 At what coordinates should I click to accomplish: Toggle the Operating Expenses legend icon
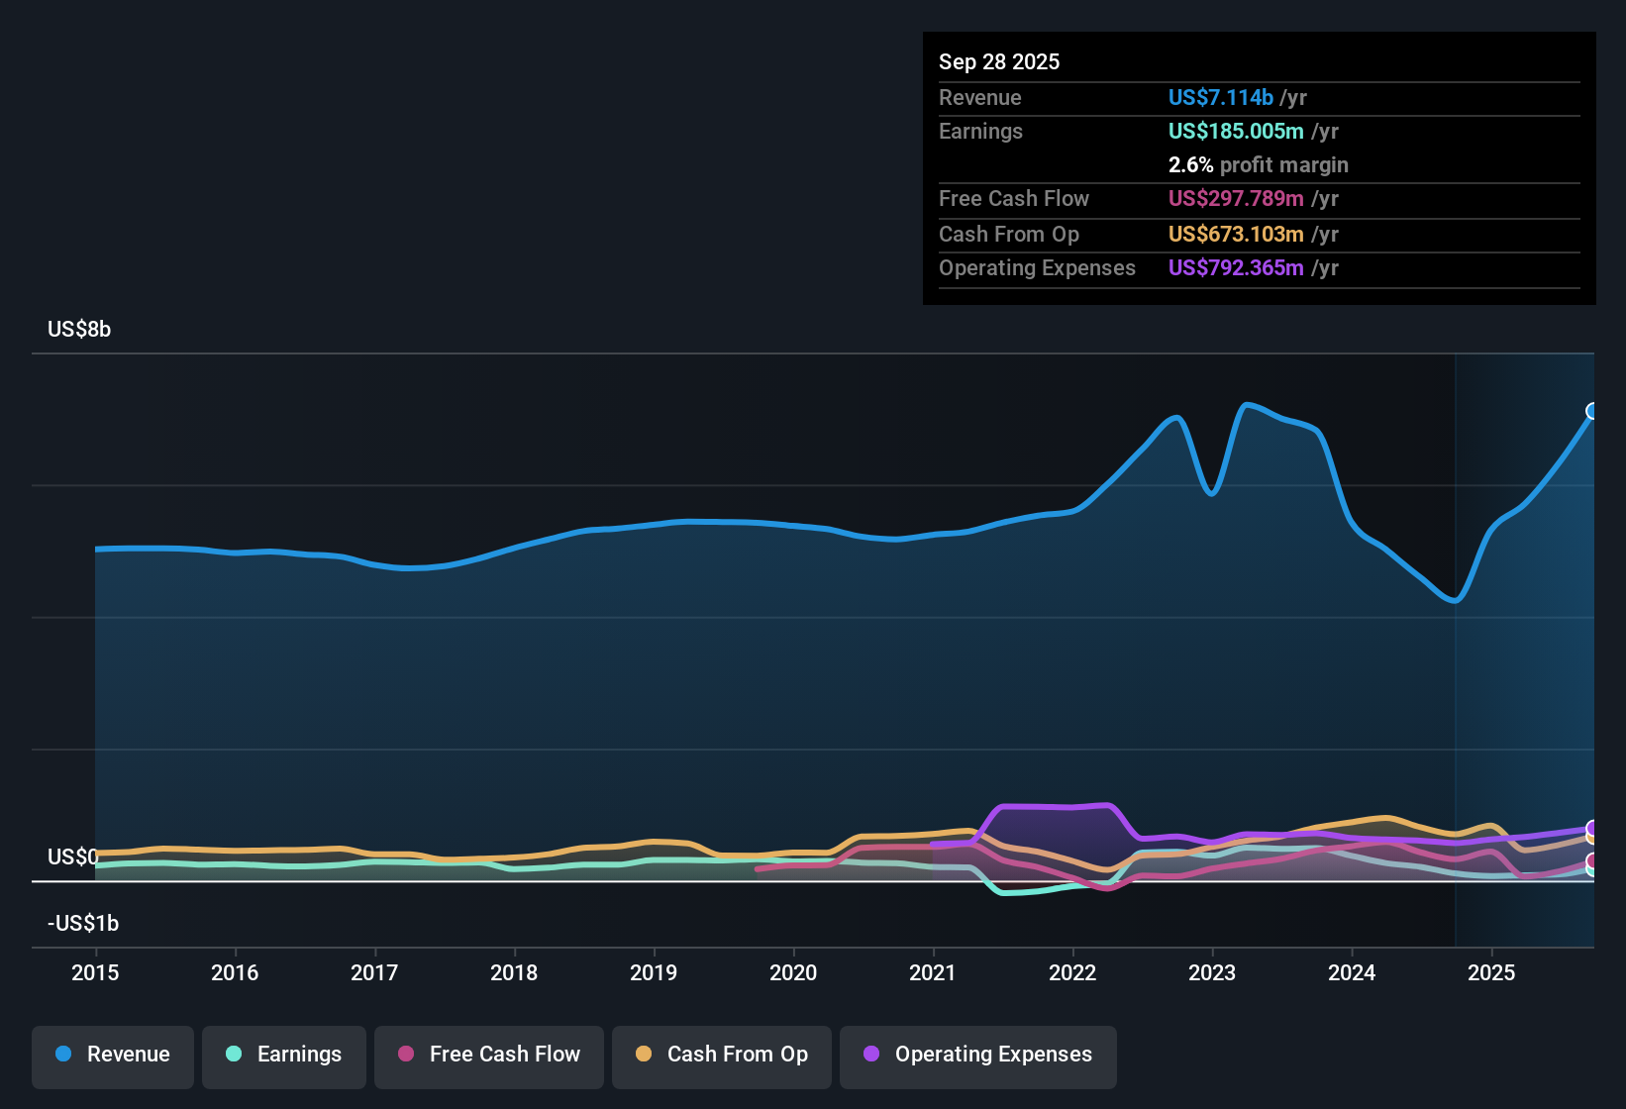pos(871,1055)
